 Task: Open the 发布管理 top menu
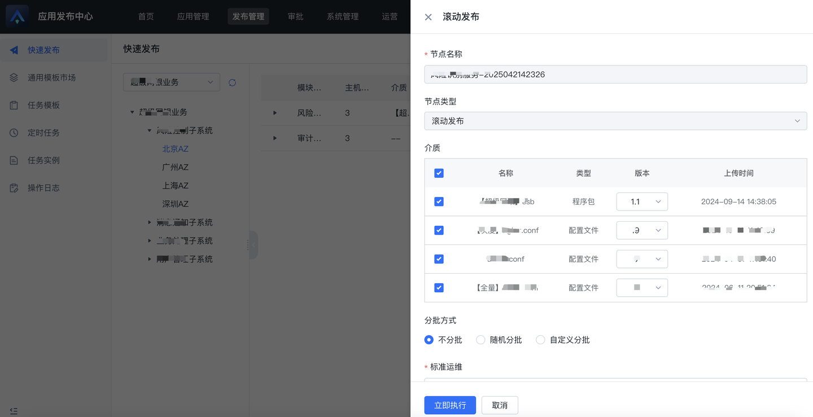(x=248, y=16)
